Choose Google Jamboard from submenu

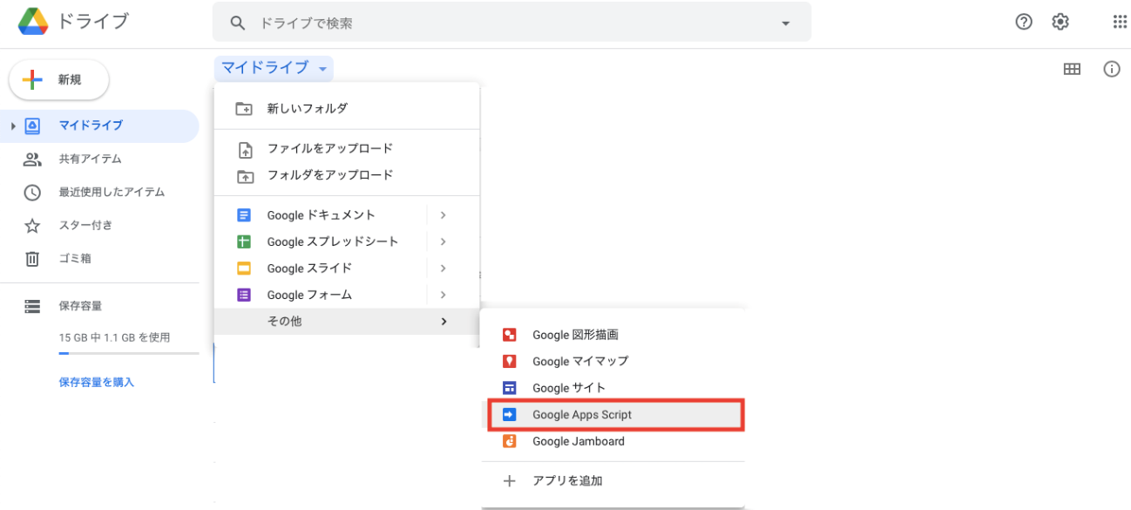tap(613, 441)
